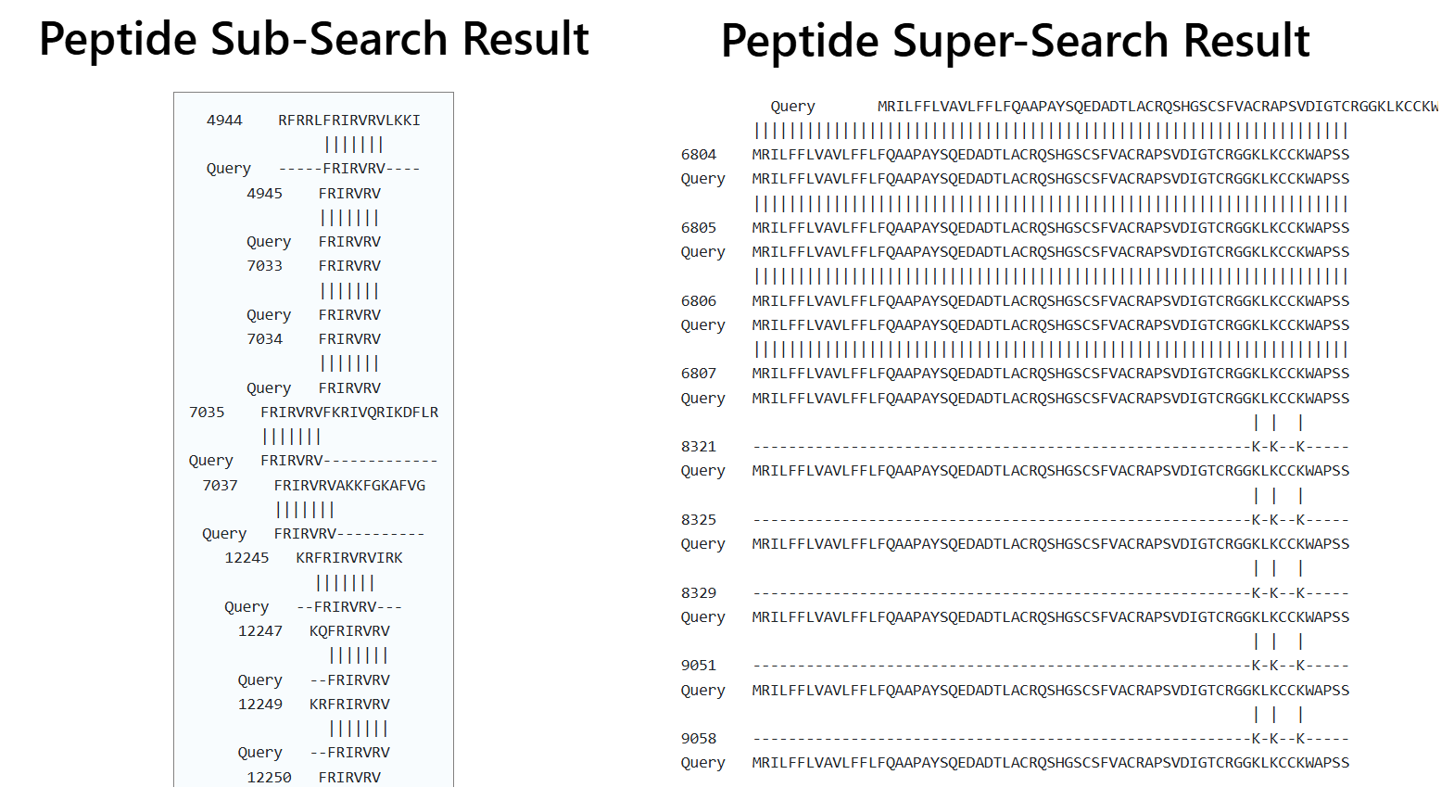Click peptide ID 12247
This screenshot has height=800, width=1454.
259,631
